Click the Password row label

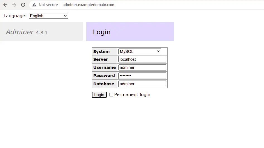(x=104, y=76)
